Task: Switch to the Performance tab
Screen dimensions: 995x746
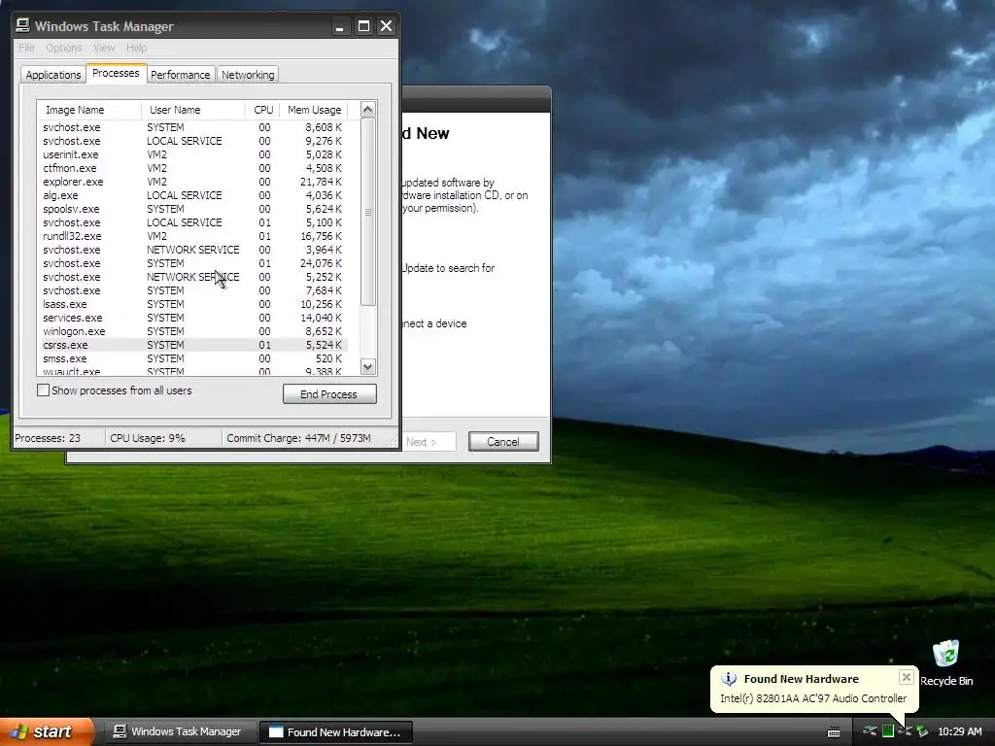Action: click(x=180, y=74)
